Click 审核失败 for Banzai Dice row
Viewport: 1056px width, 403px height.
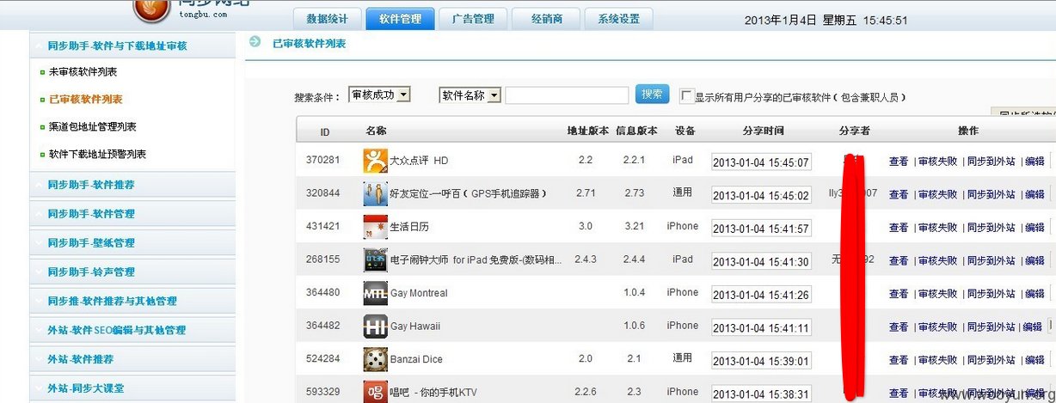click(937, 360)
